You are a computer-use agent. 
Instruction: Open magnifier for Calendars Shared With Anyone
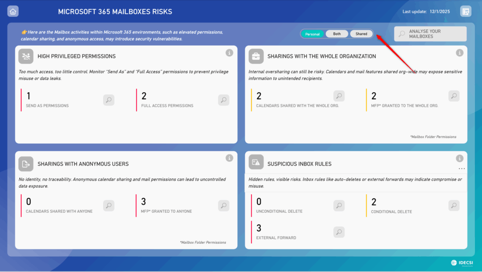point(109,205)
